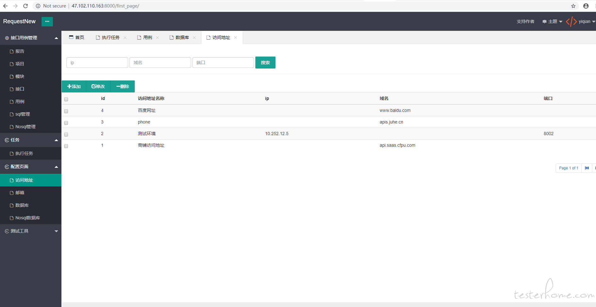Click the gear icon beside 接口用例管理

click(7, 38)
